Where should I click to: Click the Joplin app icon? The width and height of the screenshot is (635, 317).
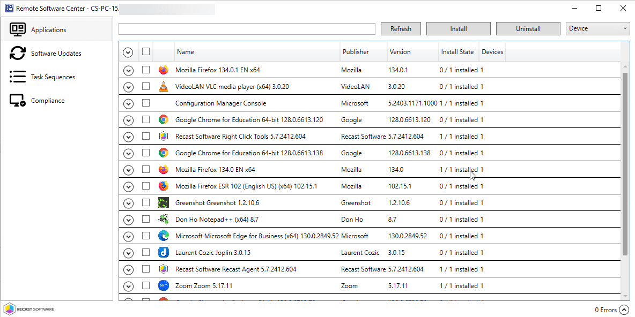click(x=163, y=252)
